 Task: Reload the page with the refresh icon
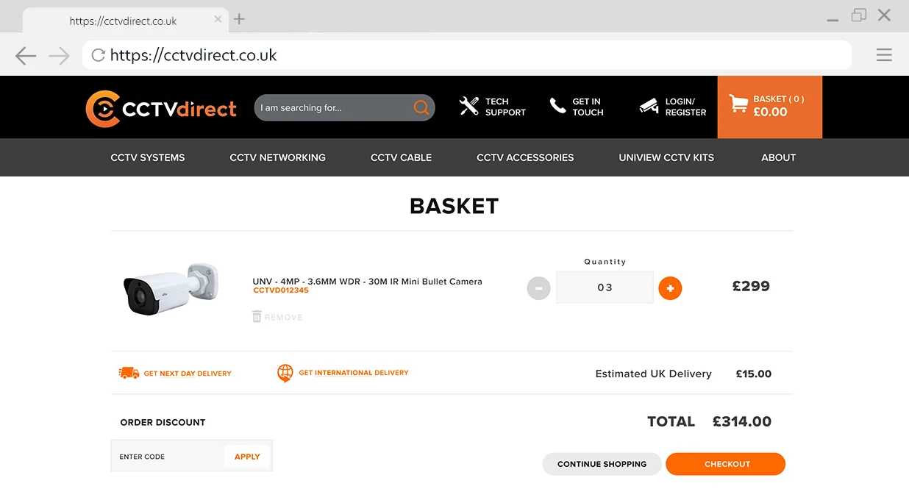[98, 55]
